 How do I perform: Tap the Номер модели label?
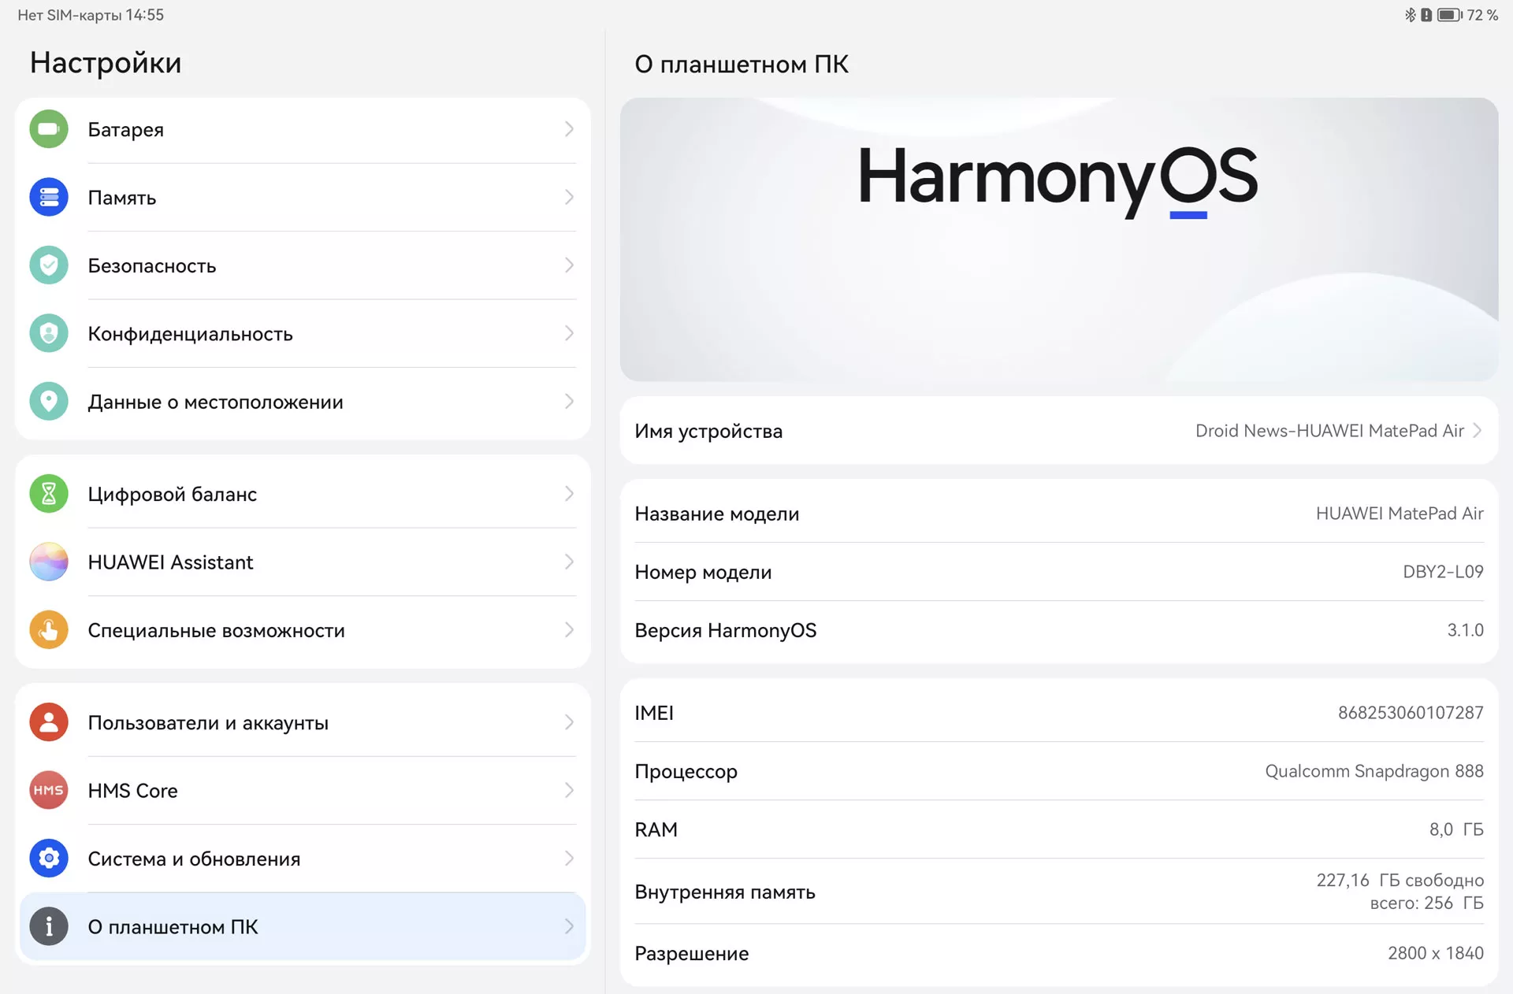(703, 572)
